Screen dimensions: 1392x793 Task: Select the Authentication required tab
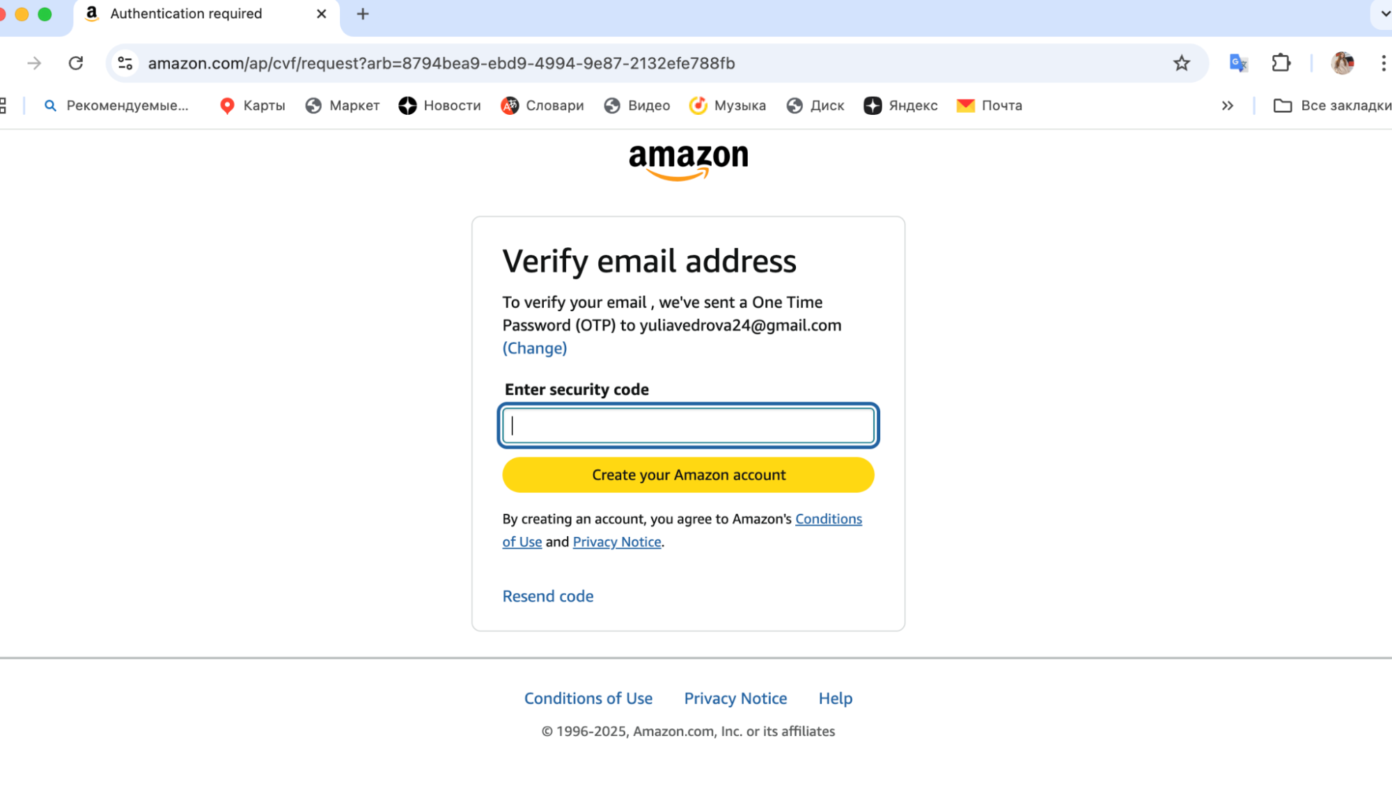point(186,14)
